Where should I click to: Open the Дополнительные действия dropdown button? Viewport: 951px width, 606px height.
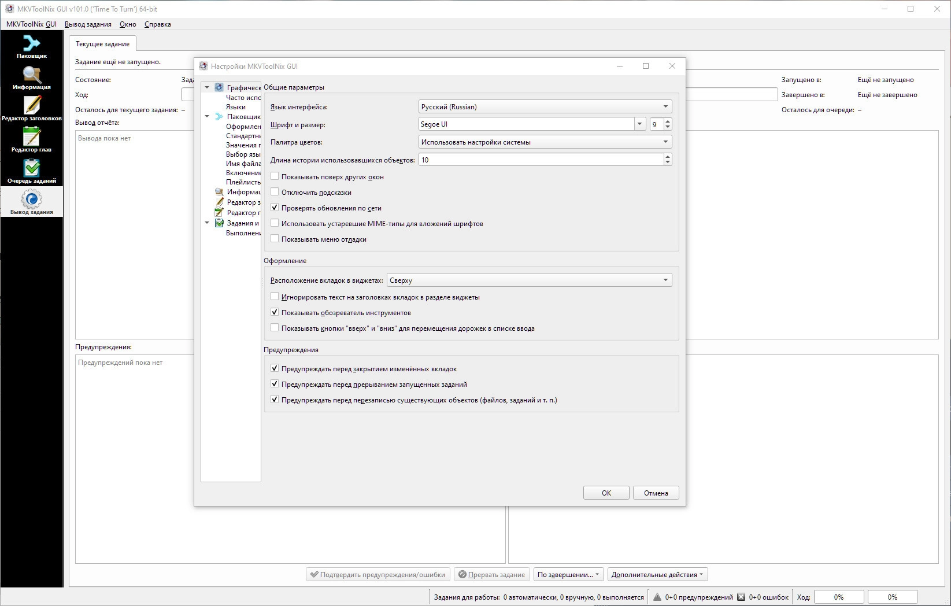click(658, 574)
